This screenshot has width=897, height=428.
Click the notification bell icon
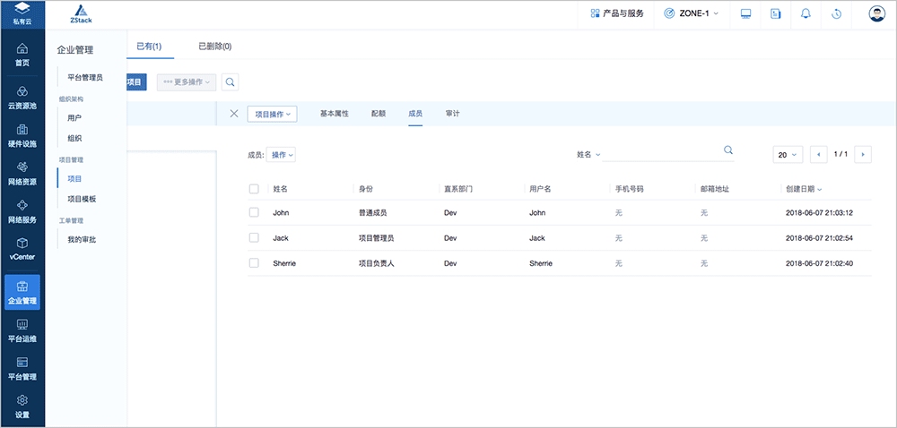click(806, 13)
